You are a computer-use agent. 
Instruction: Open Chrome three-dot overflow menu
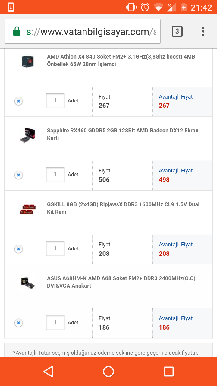click(x=203, y=31)
